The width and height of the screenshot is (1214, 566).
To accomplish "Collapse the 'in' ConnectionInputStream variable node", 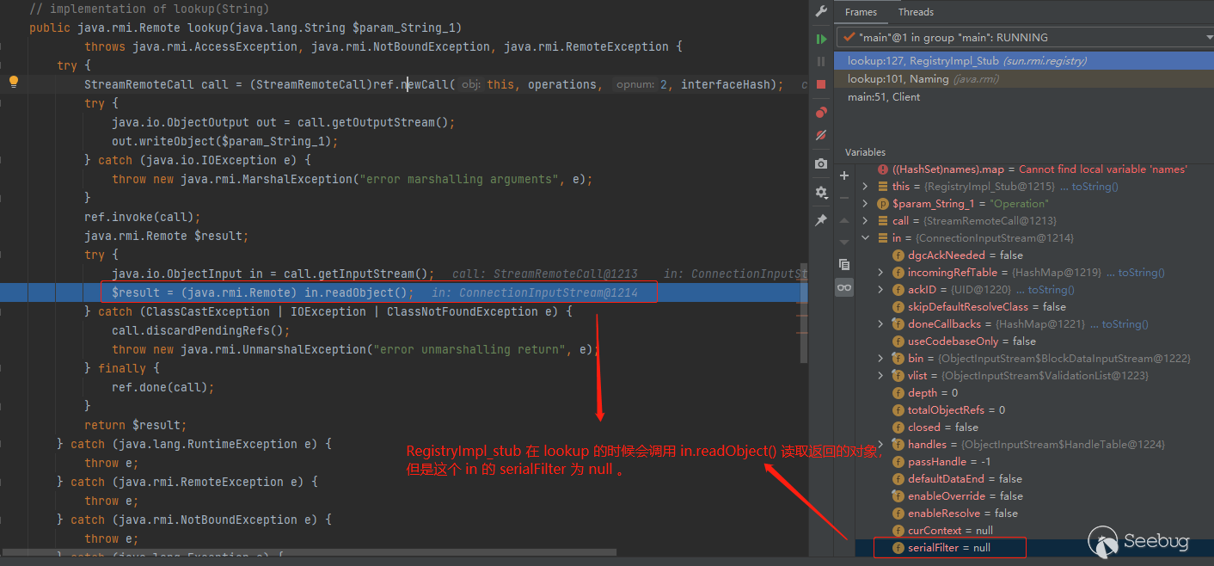I will coord(866,238).
